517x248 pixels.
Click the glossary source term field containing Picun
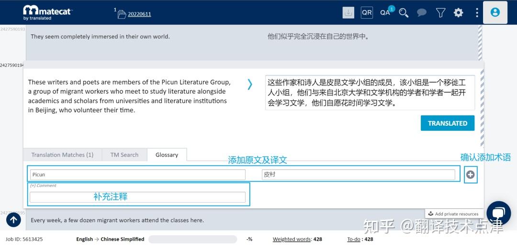click(137, 175)
